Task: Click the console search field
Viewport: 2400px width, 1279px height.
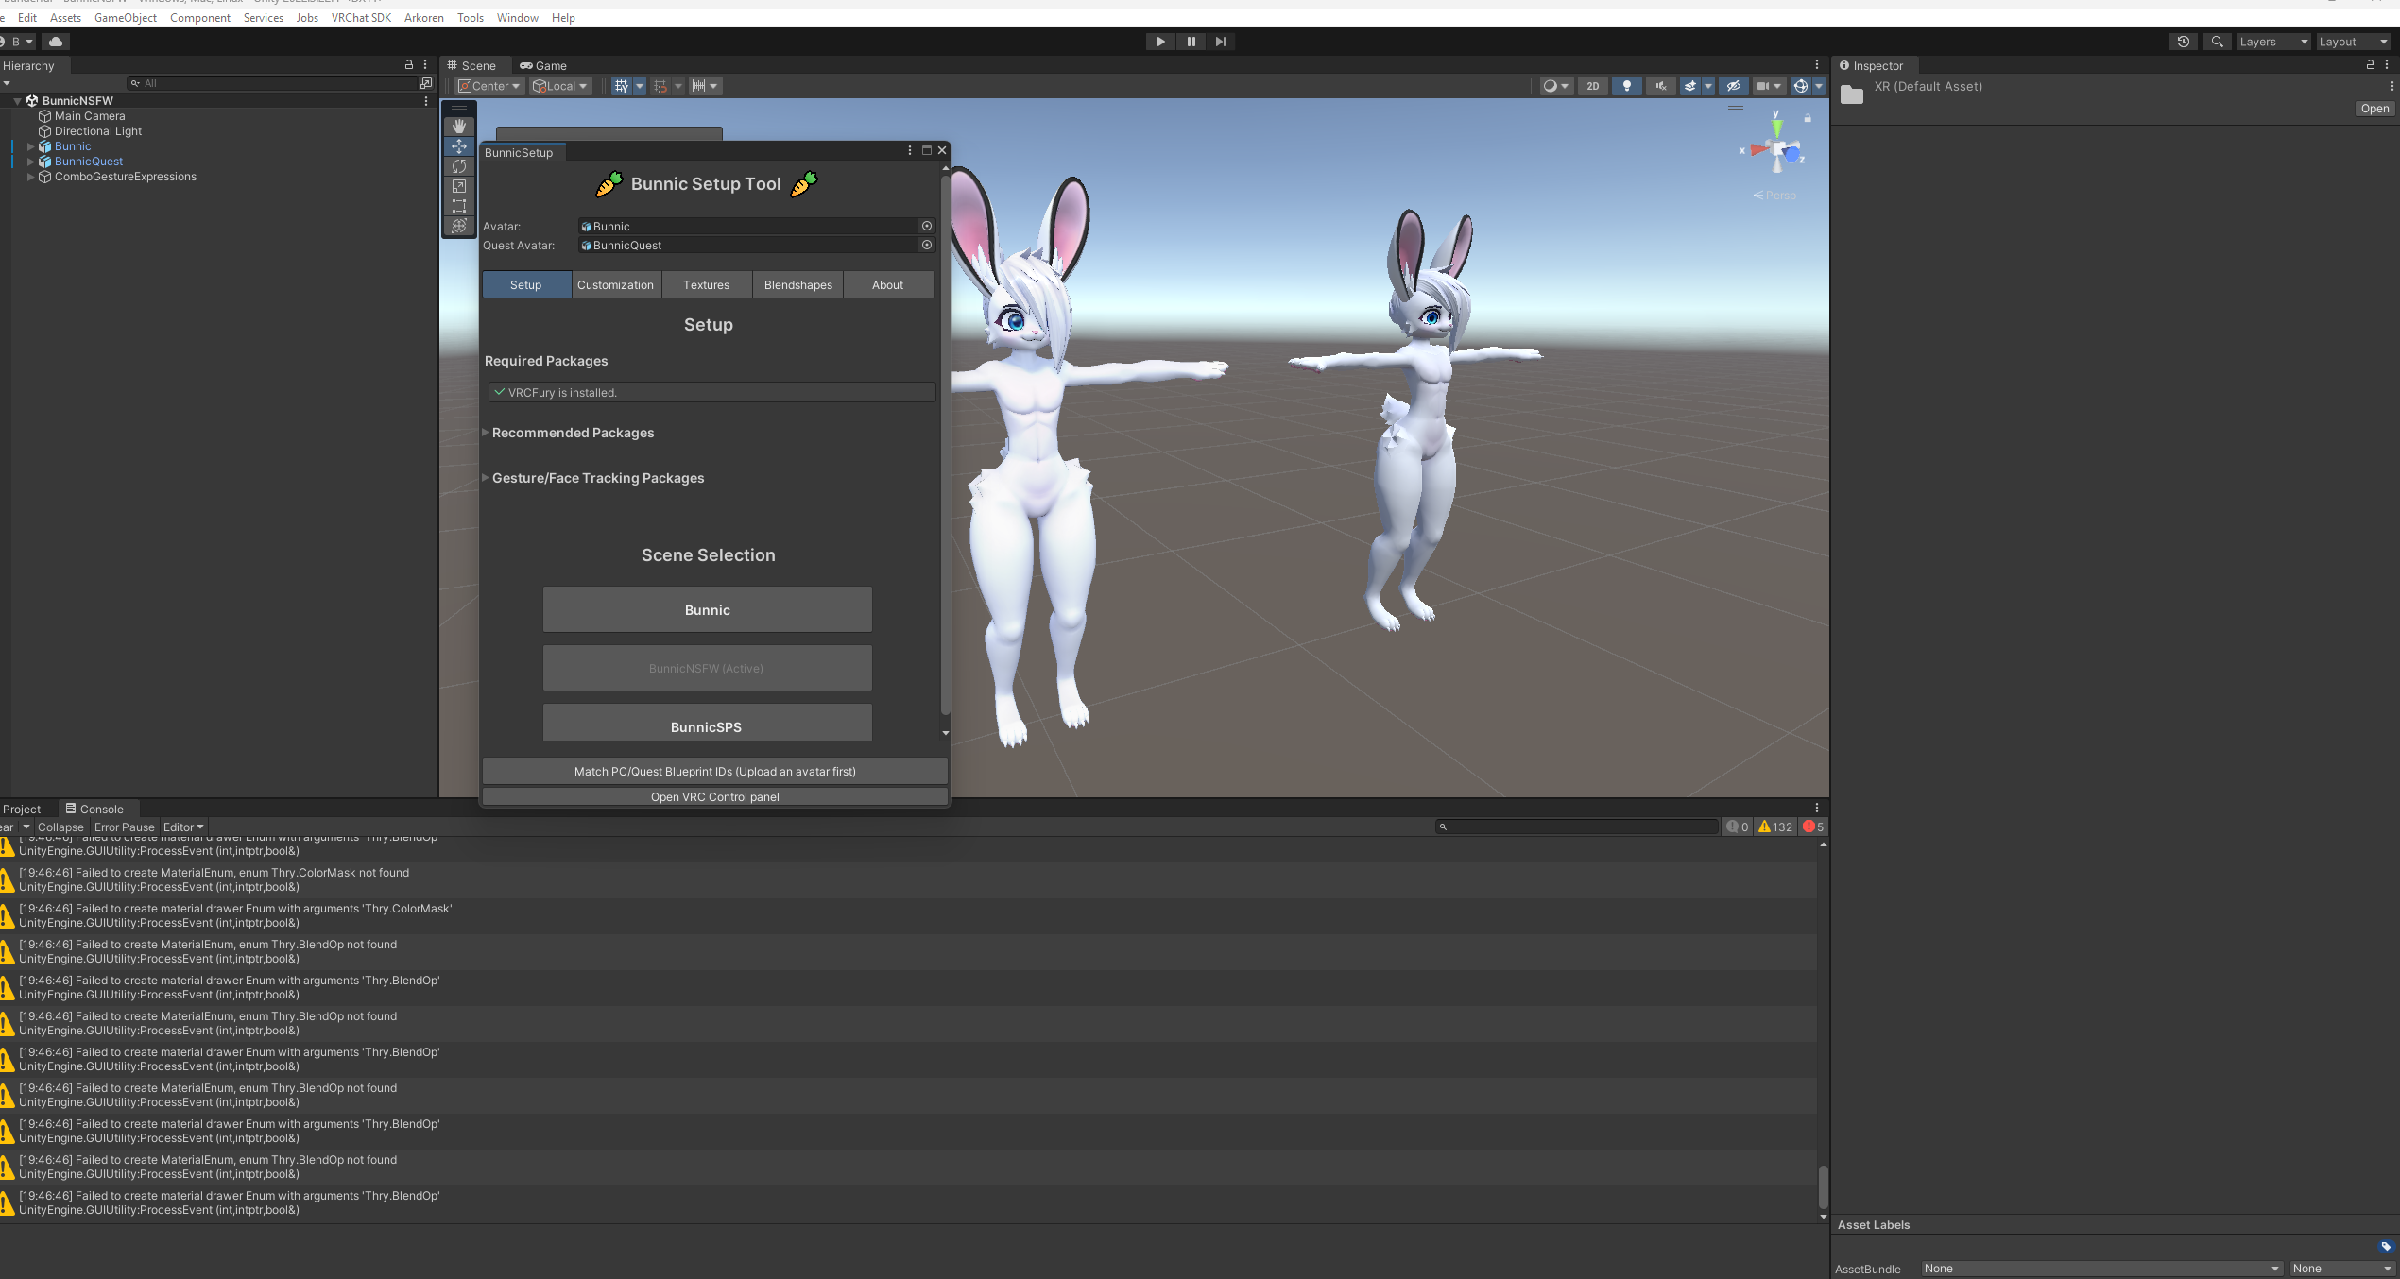Action: click(1578, 827)
